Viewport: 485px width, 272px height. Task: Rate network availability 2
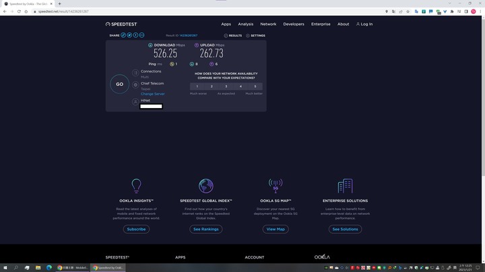click(x=212, y=87)
